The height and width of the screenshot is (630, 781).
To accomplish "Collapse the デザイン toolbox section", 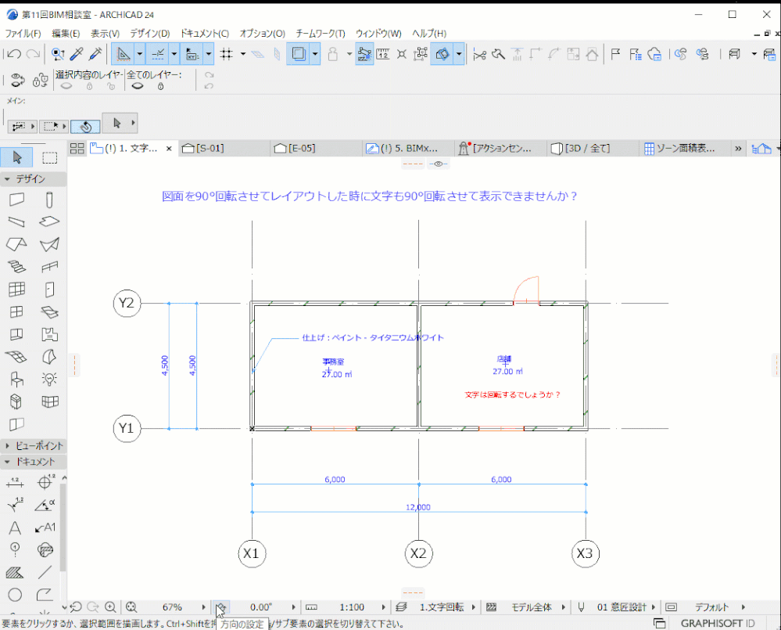I will (x=7, y=179).
